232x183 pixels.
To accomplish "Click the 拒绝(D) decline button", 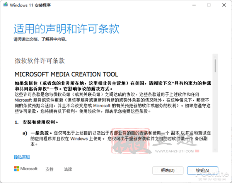I will click(x=168, y=170).
